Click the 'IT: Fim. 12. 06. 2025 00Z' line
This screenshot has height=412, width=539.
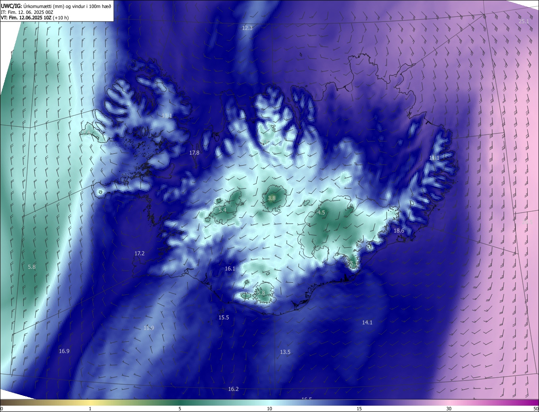pyautogui.click(x=27, y=12)
